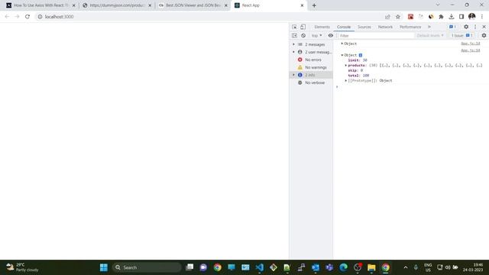Create live expression with eye icon
The width and height of the screenshot is (489, 275).
331,36
